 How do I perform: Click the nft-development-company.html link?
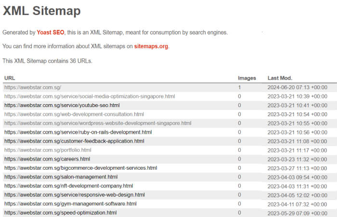coord(69,186)
